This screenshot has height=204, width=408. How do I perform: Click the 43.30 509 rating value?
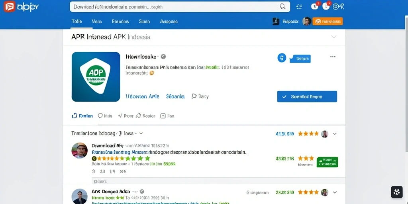(x=284, y=134)
